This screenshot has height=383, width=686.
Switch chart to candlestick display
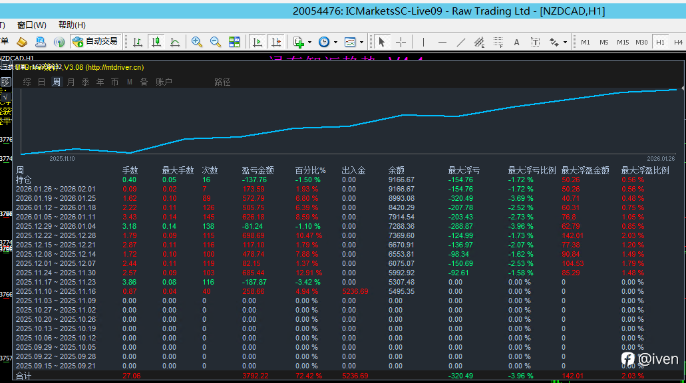[156, 42]
